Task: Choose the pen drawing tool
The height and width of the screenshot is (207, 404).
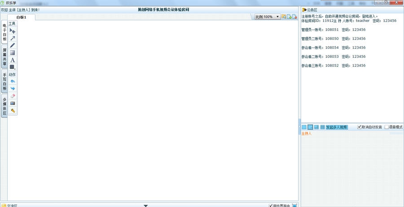Action: (13, 45)
